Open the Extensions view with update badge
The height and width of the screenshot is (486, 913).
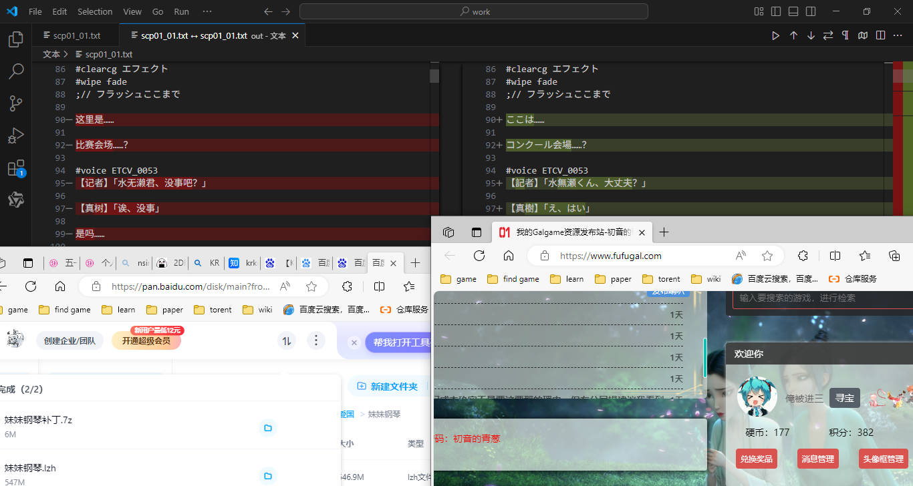click(15, 168)
